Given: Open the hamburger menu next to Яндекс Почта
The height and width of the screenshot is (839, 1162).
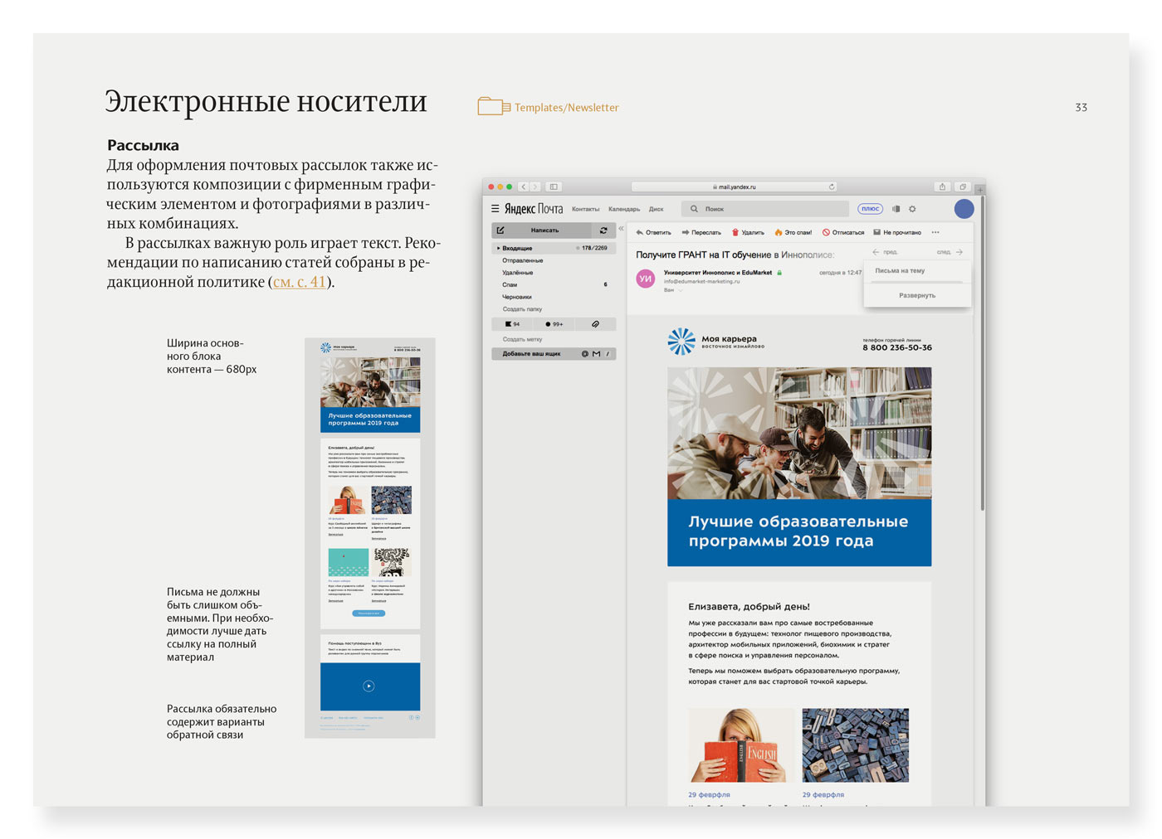Looking at the screenshot, I should point(495,209).
